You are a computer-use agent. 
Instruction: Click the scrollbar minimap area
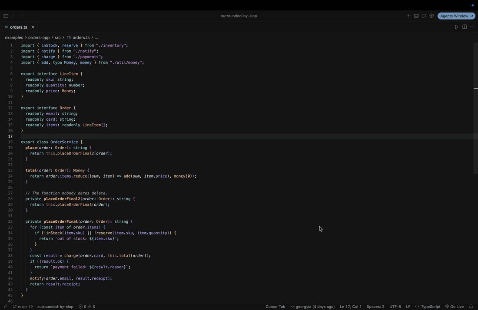(x=475, y=108)
